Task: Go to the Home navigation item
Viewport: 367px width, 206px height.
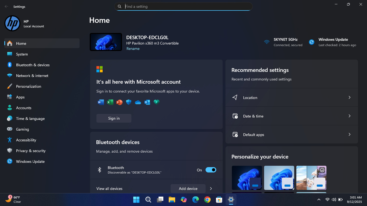Action: [x=42, y=43]
